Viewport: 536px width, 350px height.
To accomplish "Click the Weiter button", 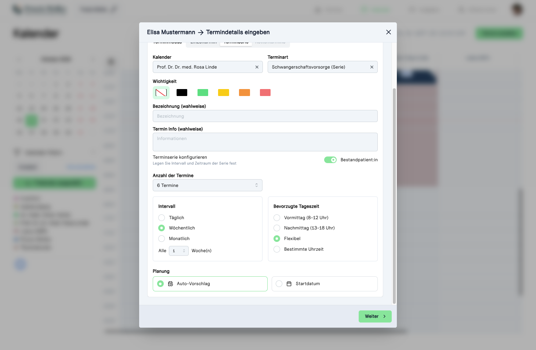I will 375,316.
